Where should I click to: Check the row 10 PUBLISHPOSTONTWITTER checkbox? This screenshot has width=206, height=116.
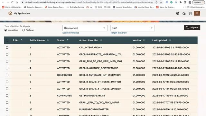click(7, 109)
